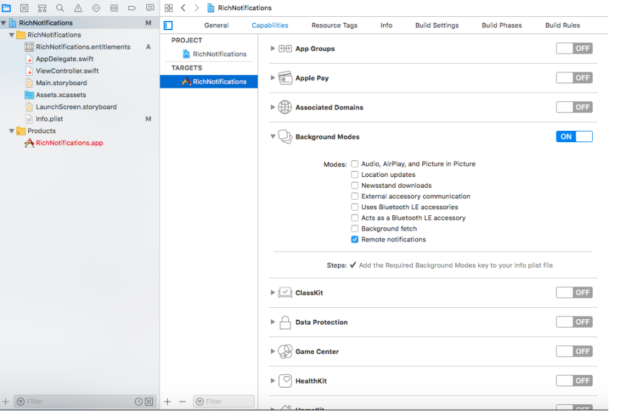The height and width of the screenshot is (411, 617).
Task: Show recent files clock filter icon
Action: (139, 402)
